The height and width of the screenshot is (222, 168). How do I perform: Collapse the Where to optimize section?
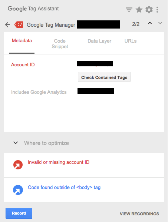point(16,143)
